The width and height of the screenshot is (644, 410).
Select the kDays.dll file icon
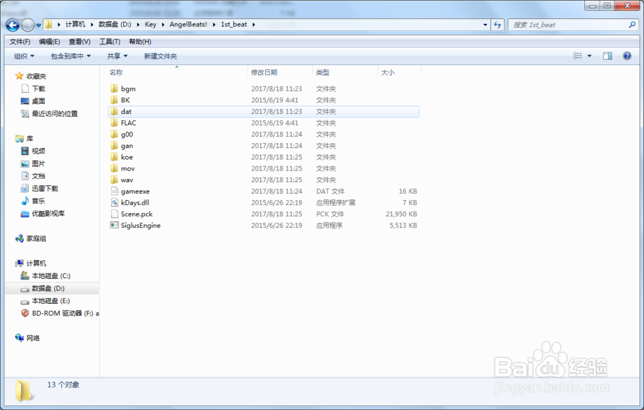coord(114,202)
